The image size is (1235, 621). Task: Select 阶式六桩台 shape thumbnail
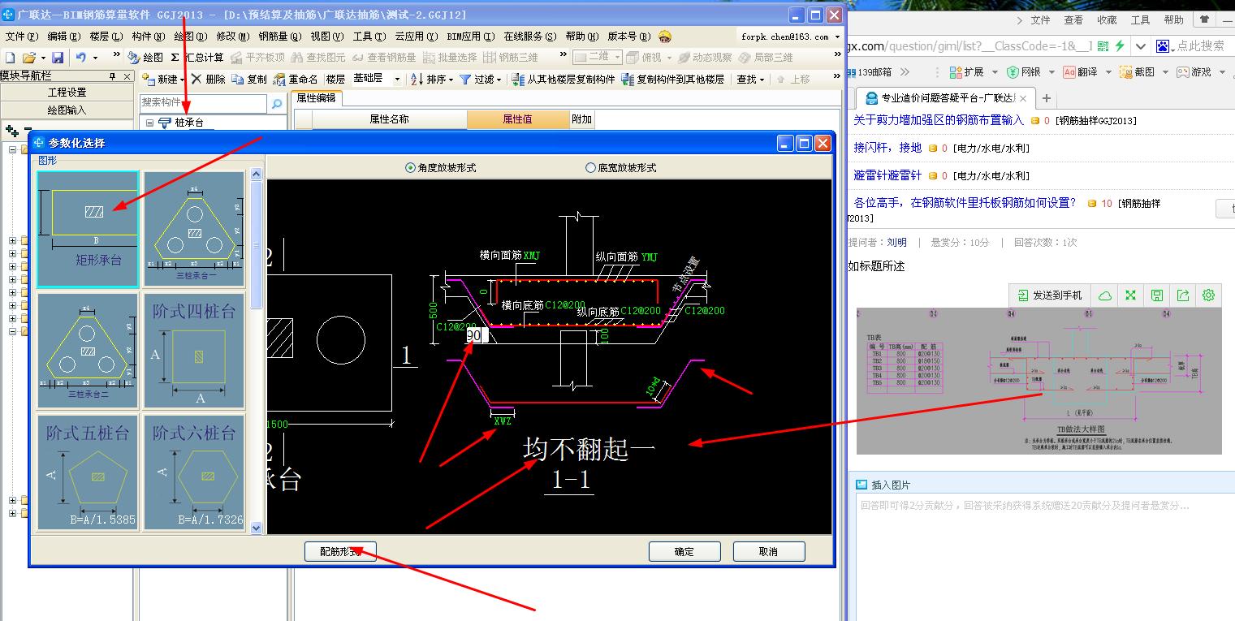(194, 472)
